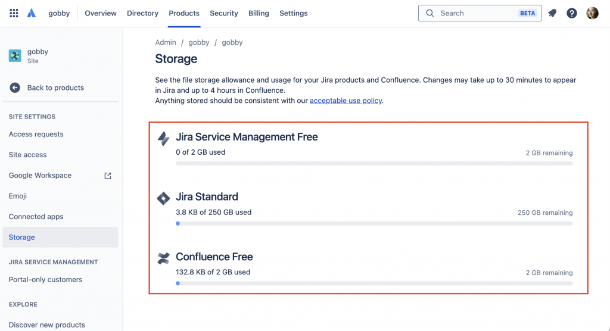Open the help question mark icon
The image size is (610, 331).
pyautogui.click(x=572, y=13)
